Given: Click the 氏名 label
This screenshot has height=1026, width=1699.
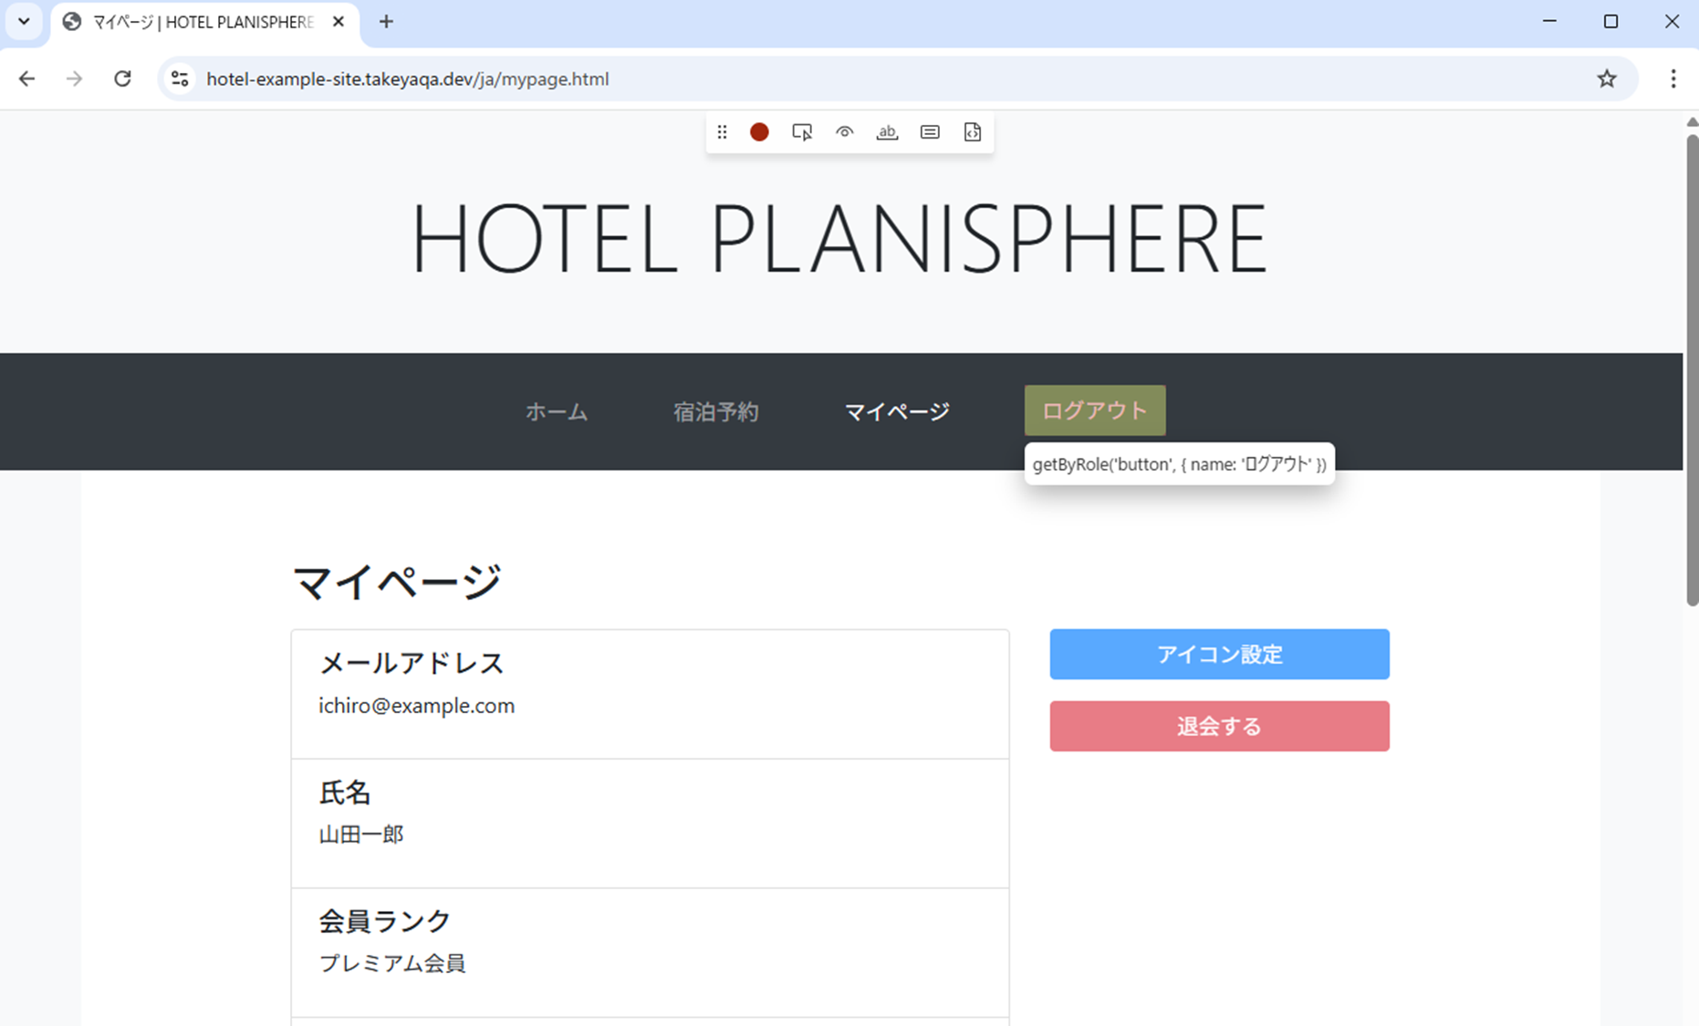Looking at the screenshot, I should click(x=345, y=793).
